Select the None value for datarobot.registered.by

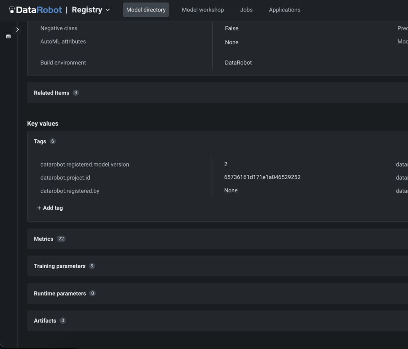point(231,190)
